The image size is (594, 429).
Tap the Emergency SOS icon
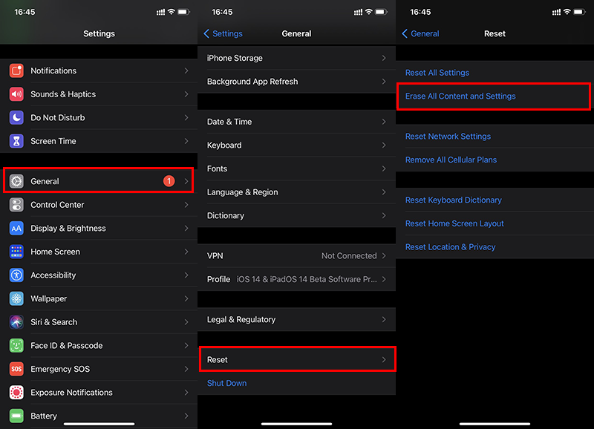16,369
